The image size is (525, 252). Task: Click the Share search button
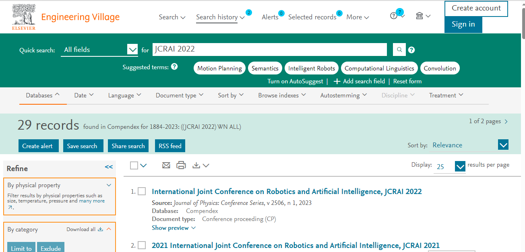[x=128, y=146]
